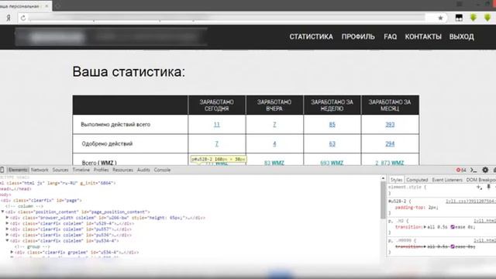This screenshot has height=279, width=496.
Task: Go to СТАТИСТИКА in the site menu
Action: click(x=311, y=36)
